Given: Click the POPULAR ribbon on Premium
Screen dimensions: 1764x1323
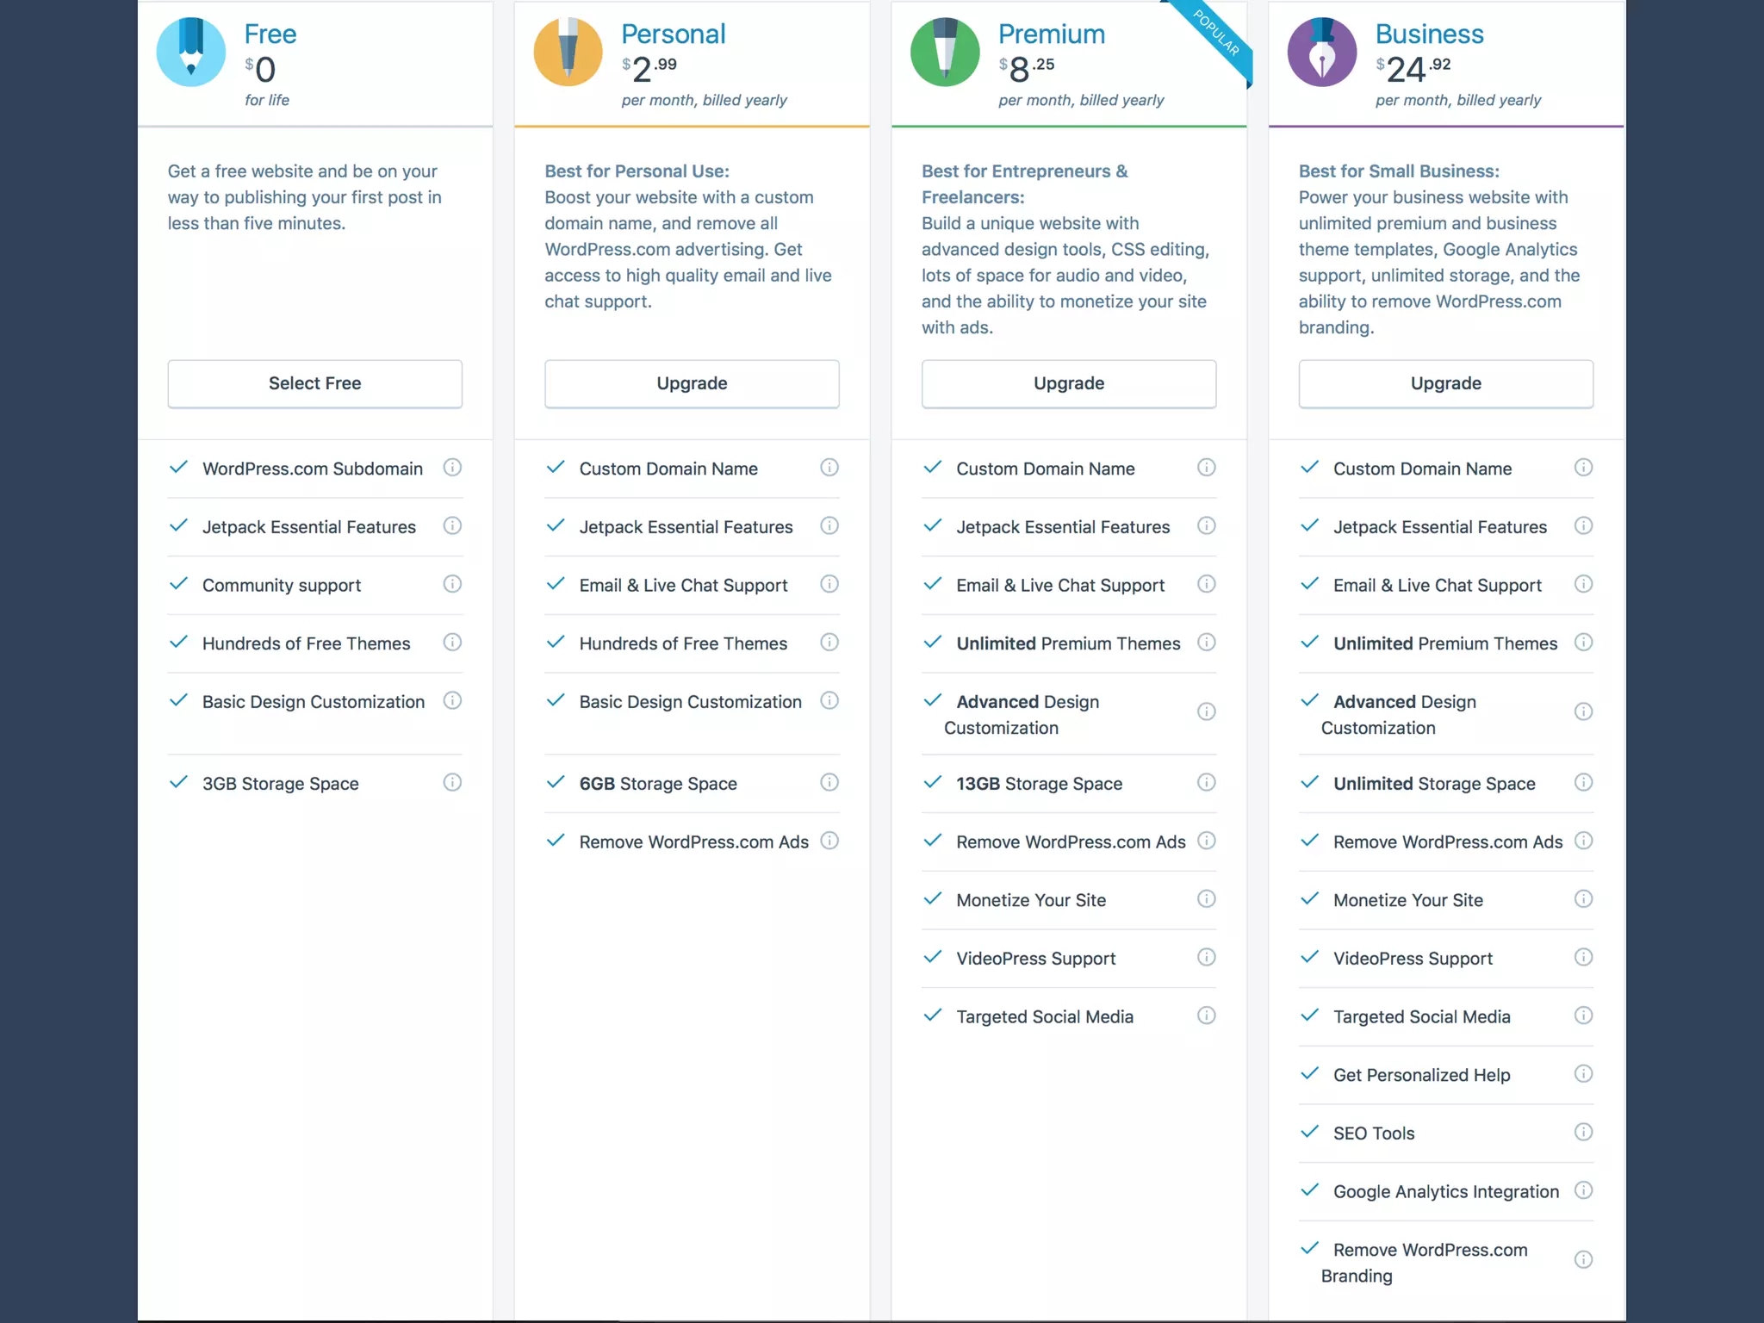Looking at the screenshot, I should [x=1216, y=34].
